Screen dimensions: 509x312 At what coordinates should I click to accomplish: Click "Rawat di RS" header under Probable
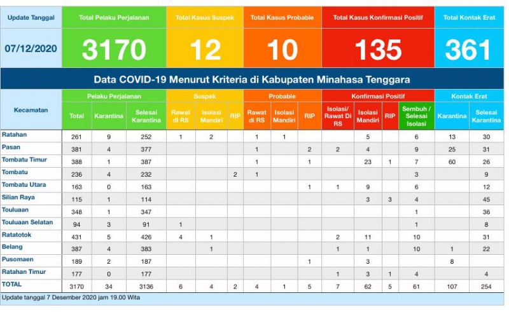[257, 116]
